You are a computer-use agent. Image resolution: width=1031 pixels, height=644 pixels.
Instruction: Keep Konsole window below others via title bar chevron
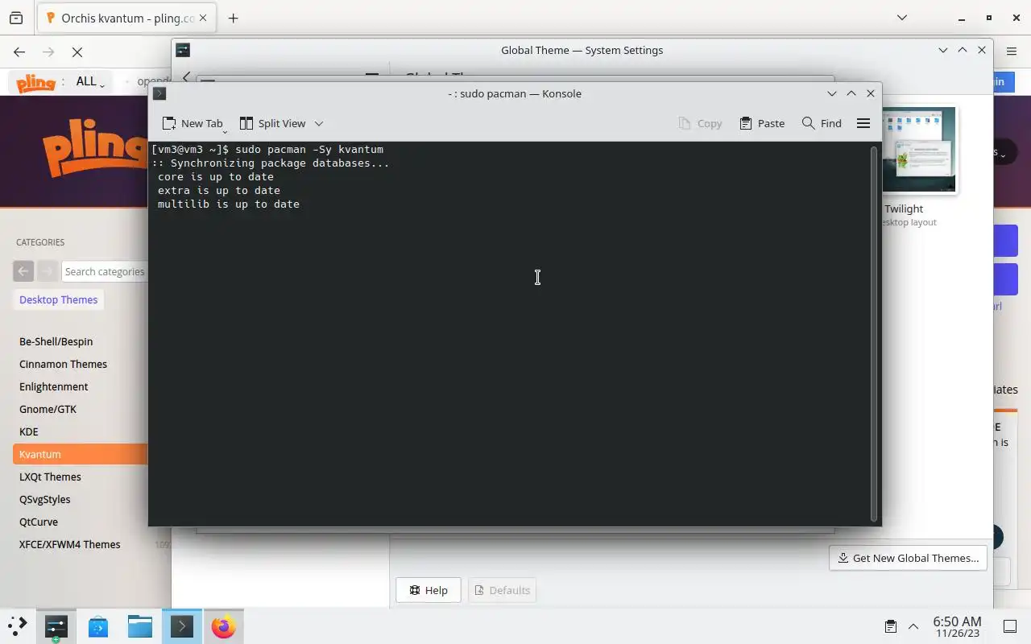832,93
